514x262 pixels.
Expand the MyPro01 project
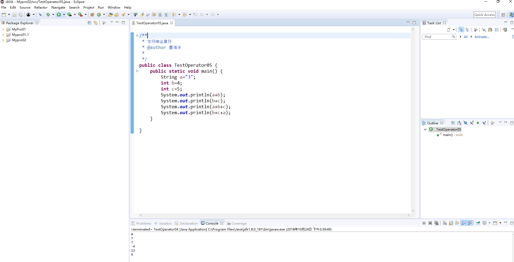tap(3, 29)
